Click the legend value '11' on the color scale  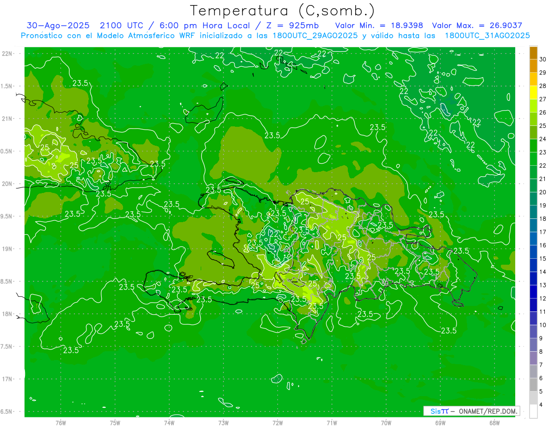point(543,311)
